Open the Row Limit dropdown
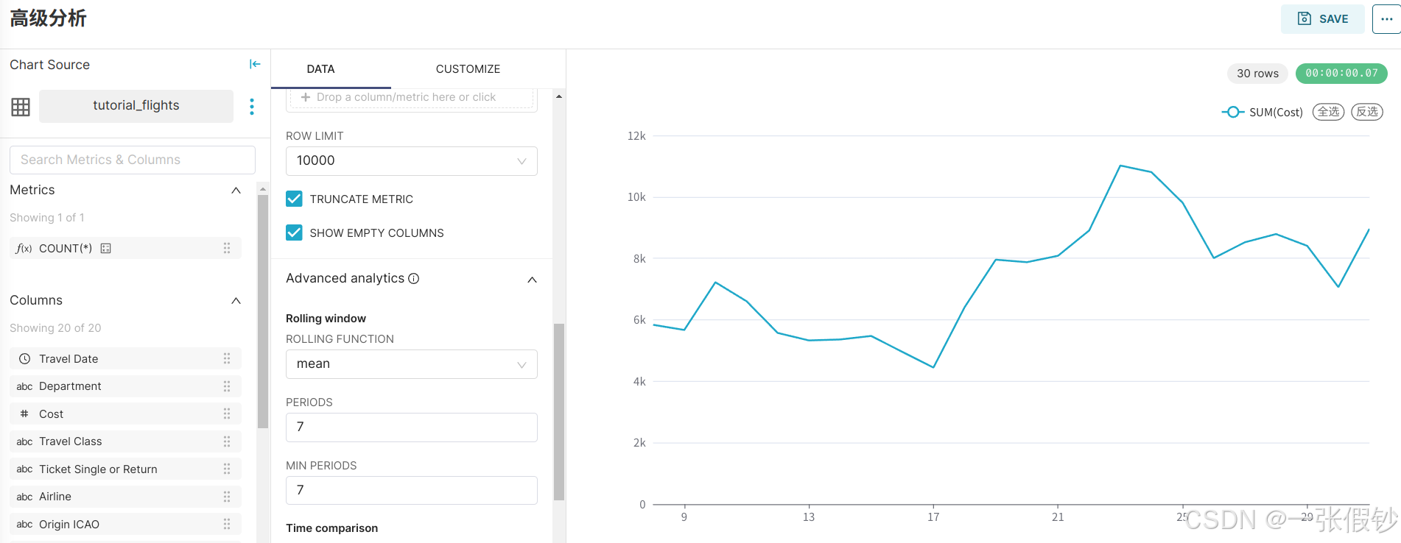This screenshot has width=1401, height=543. point(411,161)
